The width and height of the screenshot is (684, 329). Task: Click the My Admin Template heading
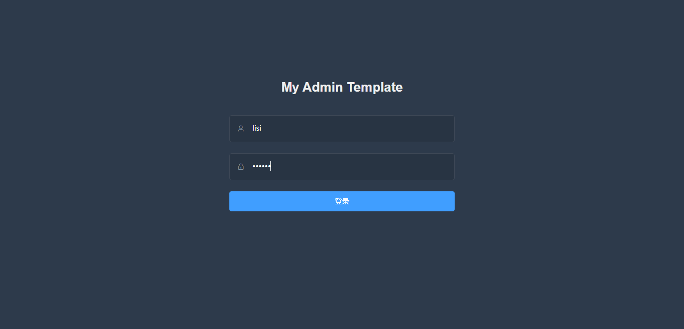342,87
